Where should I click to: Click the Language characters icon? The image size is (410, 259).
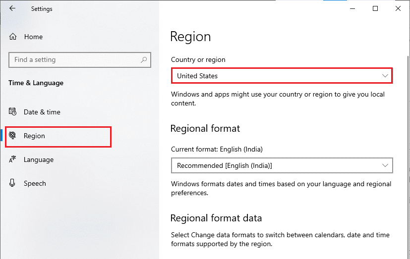pyautogui.click(x=12, y=159)
